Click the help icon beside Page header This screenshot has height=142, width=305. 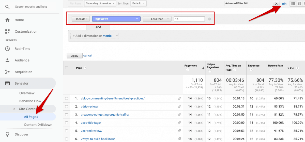85,68
